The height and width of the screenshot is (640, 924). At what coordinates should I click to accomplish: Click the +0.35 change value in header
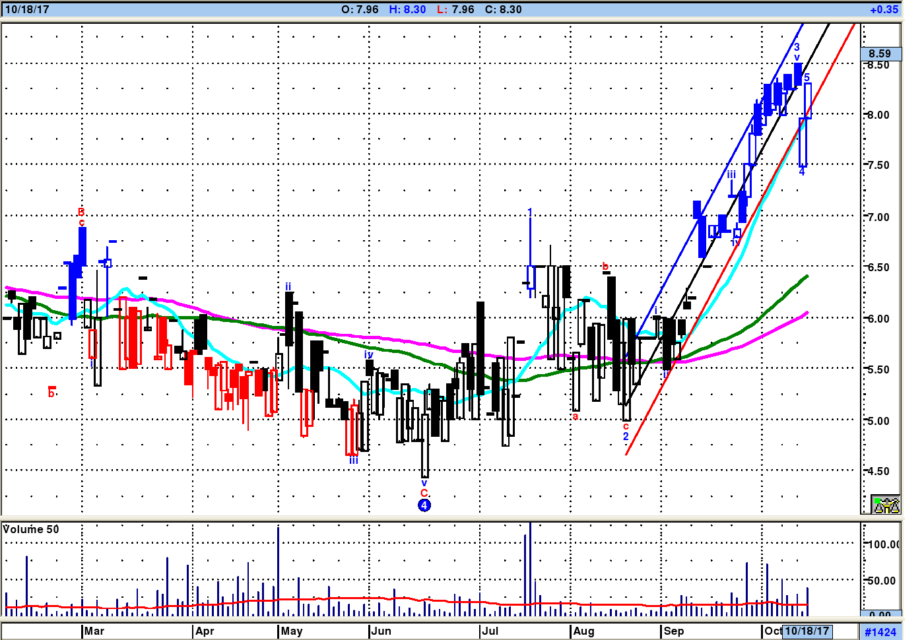(884, 9)
